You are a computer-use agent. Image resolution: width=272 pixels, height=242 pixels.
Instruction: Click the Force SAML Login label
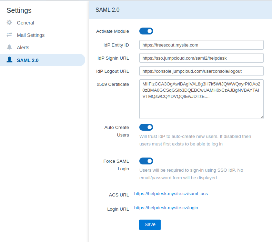(x=116, y=165)
